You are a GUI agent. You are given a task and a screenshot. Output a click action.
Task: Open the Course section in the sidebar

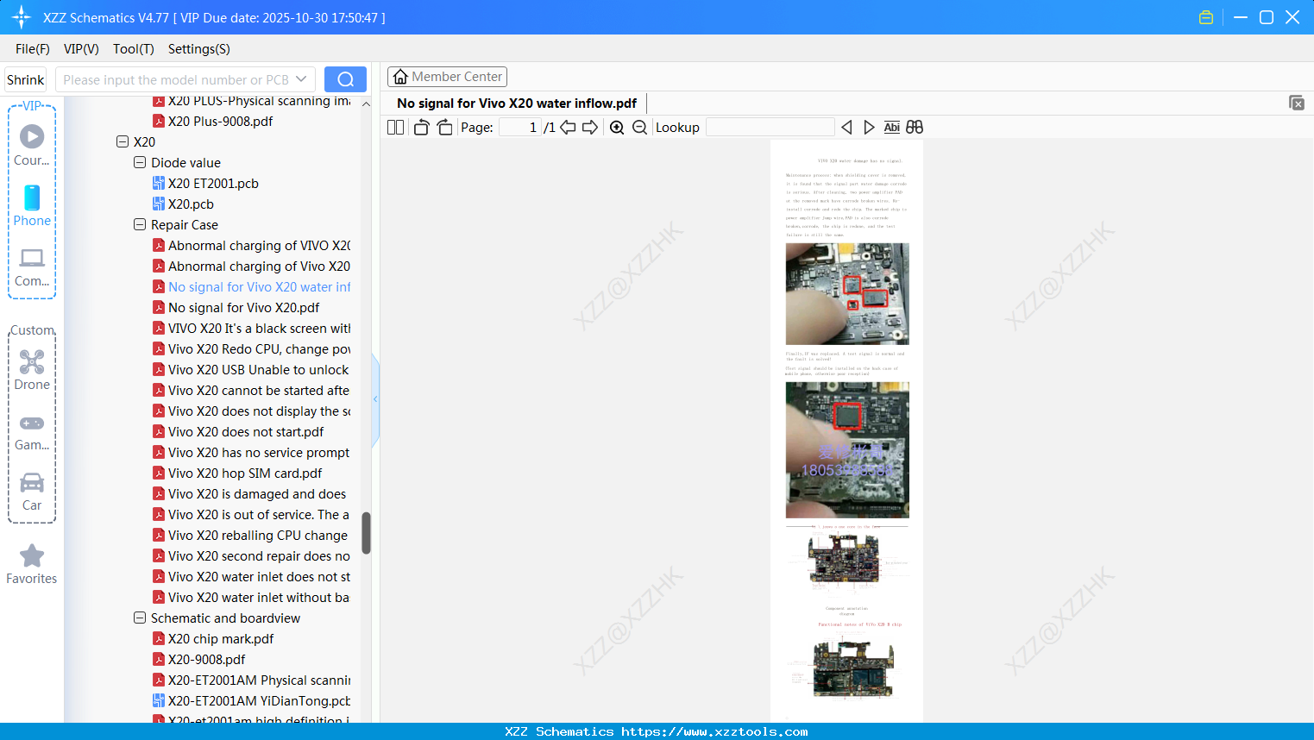pos(32,145)
